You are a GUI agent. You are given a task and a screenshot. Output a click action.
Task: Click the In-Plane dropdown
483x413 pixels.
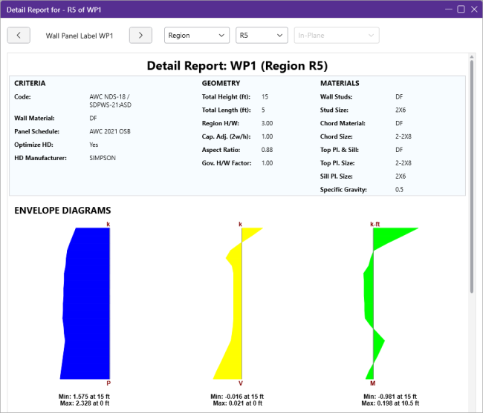pyautogui.click(x=337, y=36)
